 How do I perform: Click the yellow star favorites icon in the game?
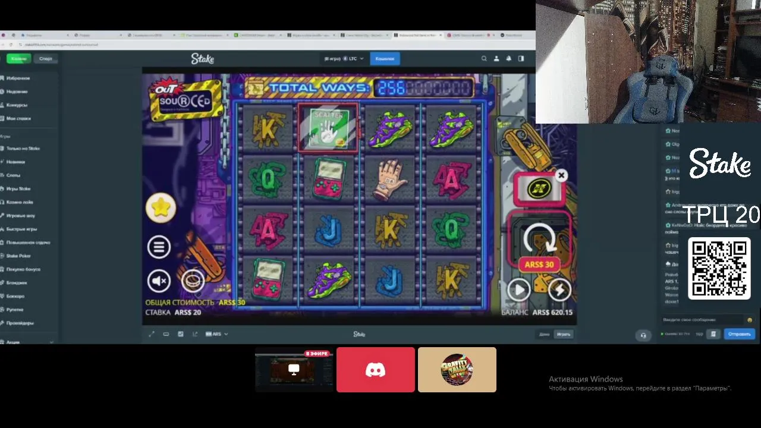(x=161, y=208)
